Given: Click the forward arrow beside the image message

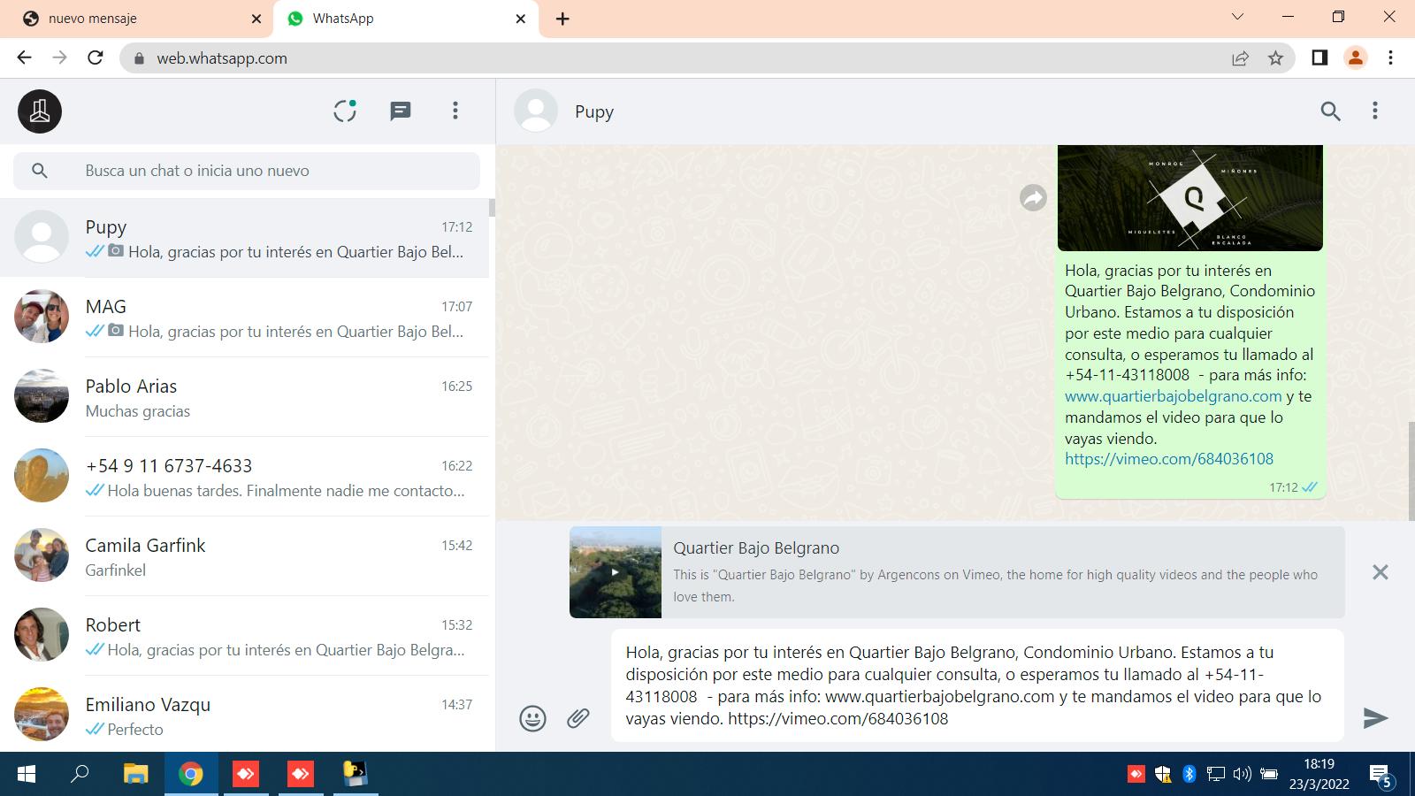Looking at the screenshot, I should point(1033,198).
